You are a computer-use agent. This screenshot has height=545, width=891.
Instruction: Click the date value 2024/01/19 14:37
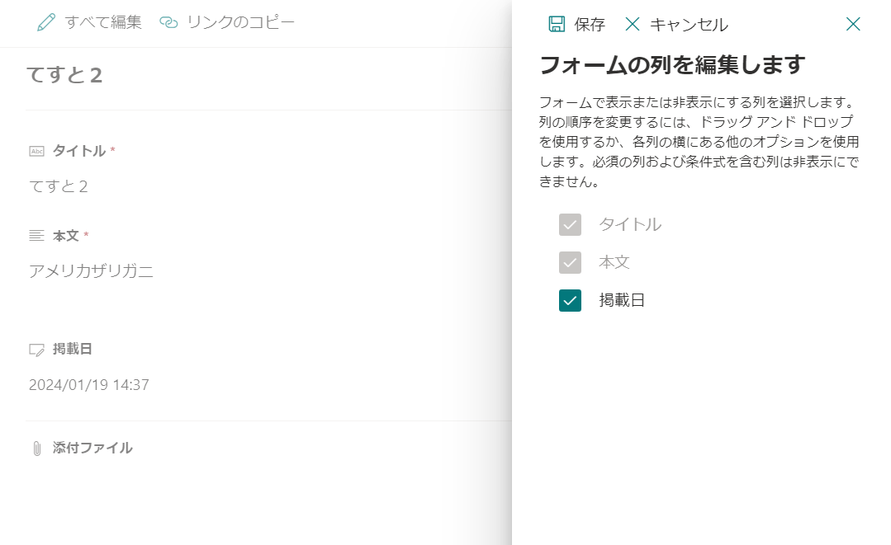[x=89, y=384]
